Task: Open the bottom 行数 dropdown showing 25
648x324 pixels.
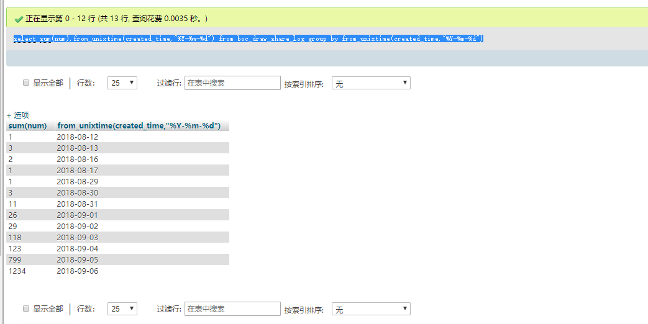Action: [122, 308]
